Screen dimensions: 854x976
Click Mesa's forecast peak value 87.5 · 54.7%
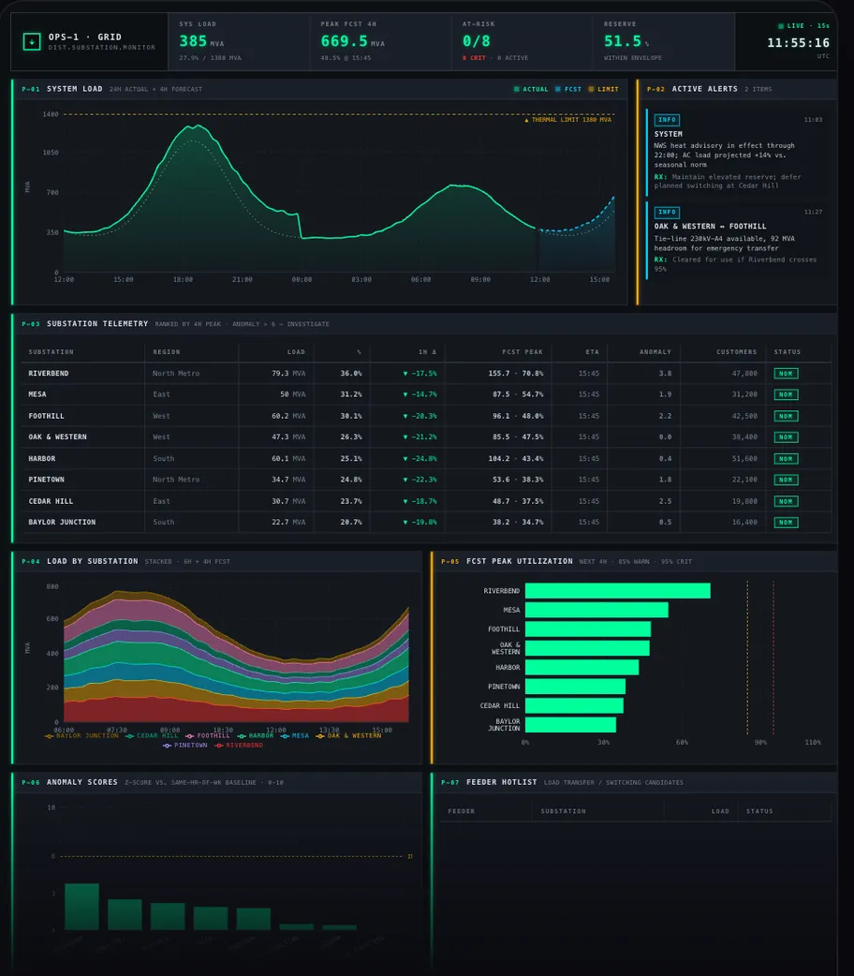click(x=518, y=394)
